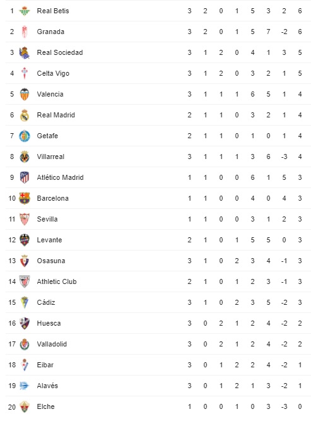Click the Real Sociedad club crest
Screen dimensions: 311x426
25,52
